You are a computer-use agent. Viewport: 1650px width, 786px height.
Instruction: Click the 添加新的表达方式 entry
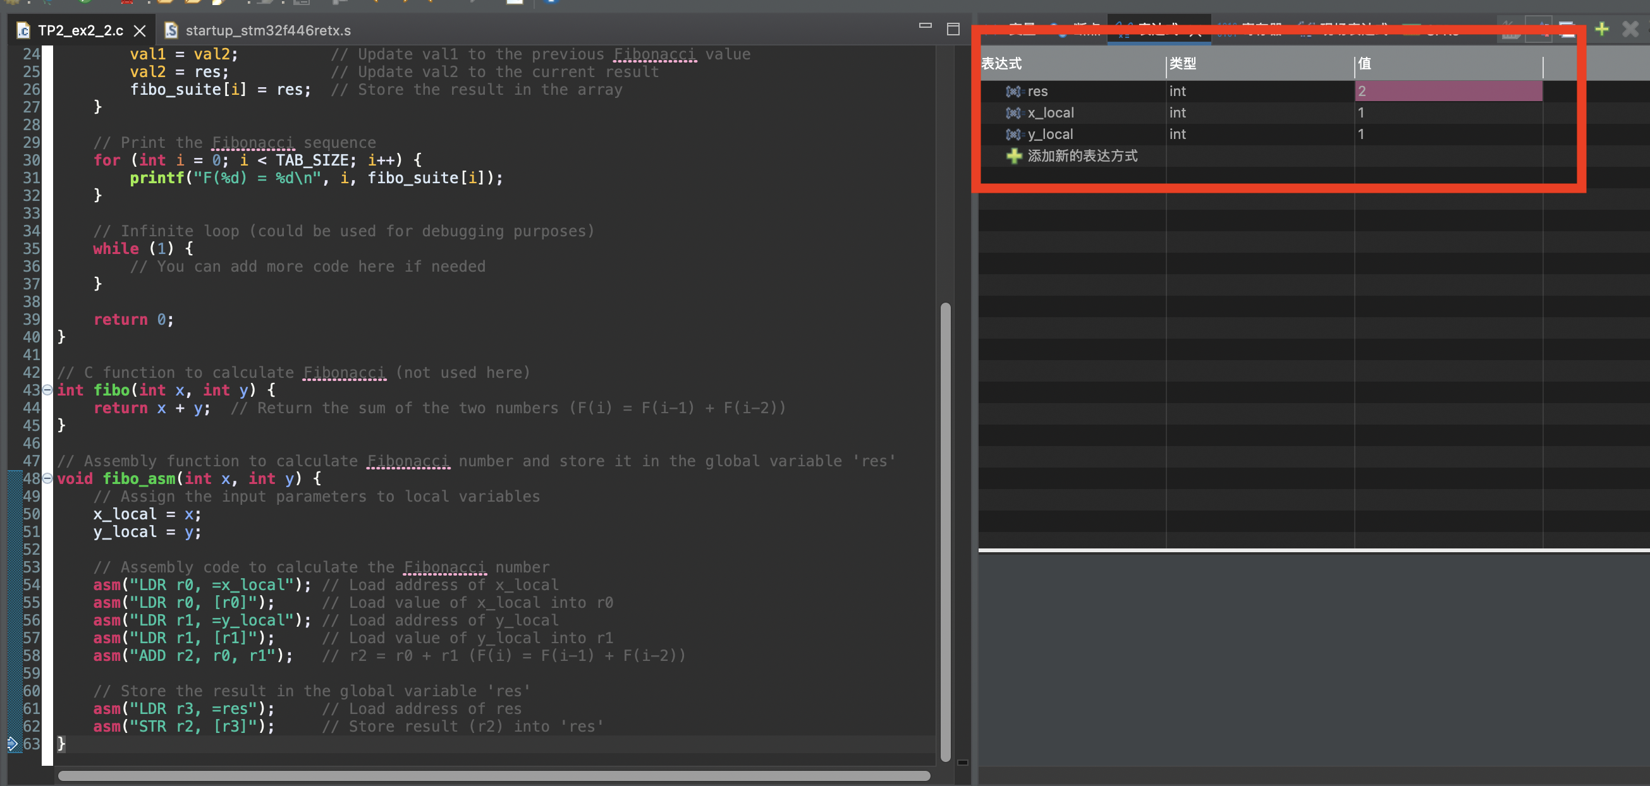[x=1082, y=156]
